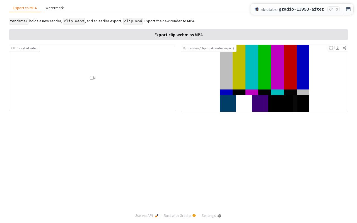This screenshot has width=357, height=223.
Task: Click the abidlabs avatar icon
Action: tap(257, 9)
